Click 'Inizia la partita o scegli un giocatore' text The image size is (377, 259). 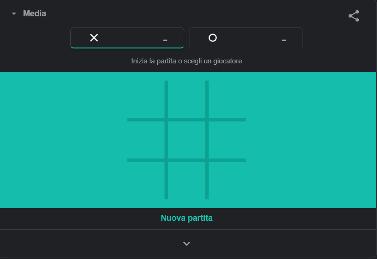[187, 61]
